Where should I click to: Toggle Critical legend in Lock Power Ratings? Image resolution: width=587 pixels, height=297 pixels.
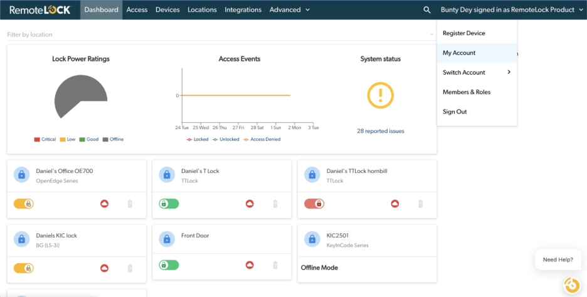coord(45,140)
